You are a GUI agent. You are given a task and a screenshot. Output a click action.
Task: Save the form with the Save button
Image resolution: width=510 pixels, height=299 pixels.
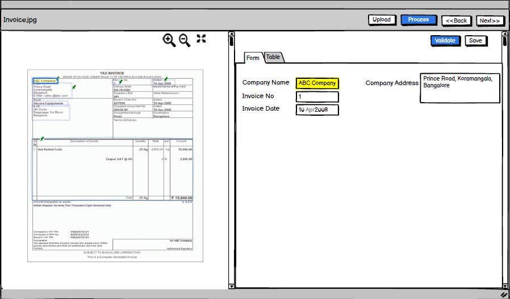click(475, 40)
